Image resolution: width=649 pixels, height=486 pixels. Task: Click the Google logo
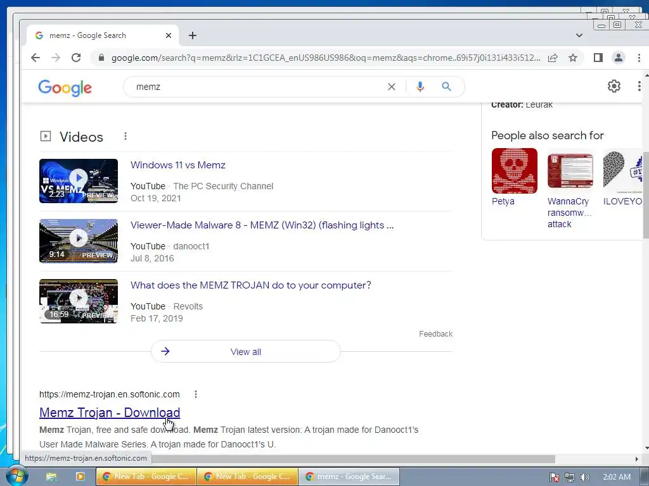point(65,87)
